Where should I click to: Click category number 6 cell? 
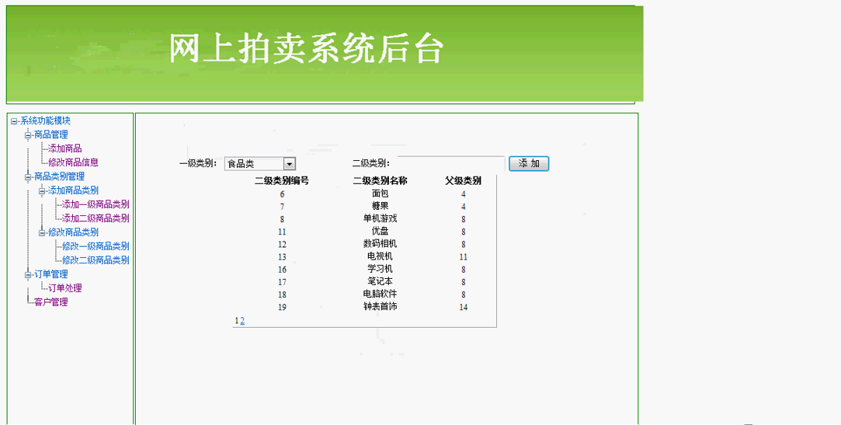[282, 194]
